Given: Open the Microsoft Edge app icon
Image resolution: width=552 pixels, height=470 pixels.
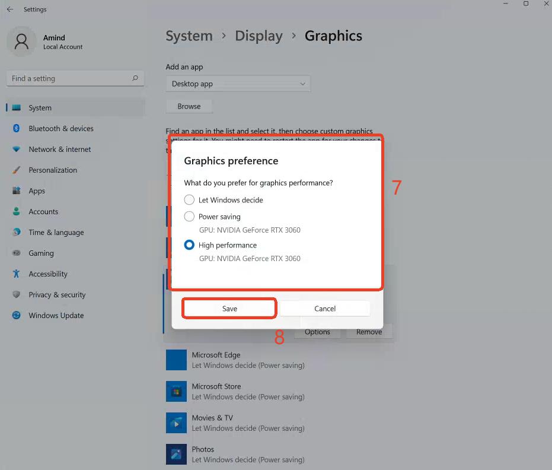Looking at the screenshot, I should pyautogui.click(x=176, y=360).
